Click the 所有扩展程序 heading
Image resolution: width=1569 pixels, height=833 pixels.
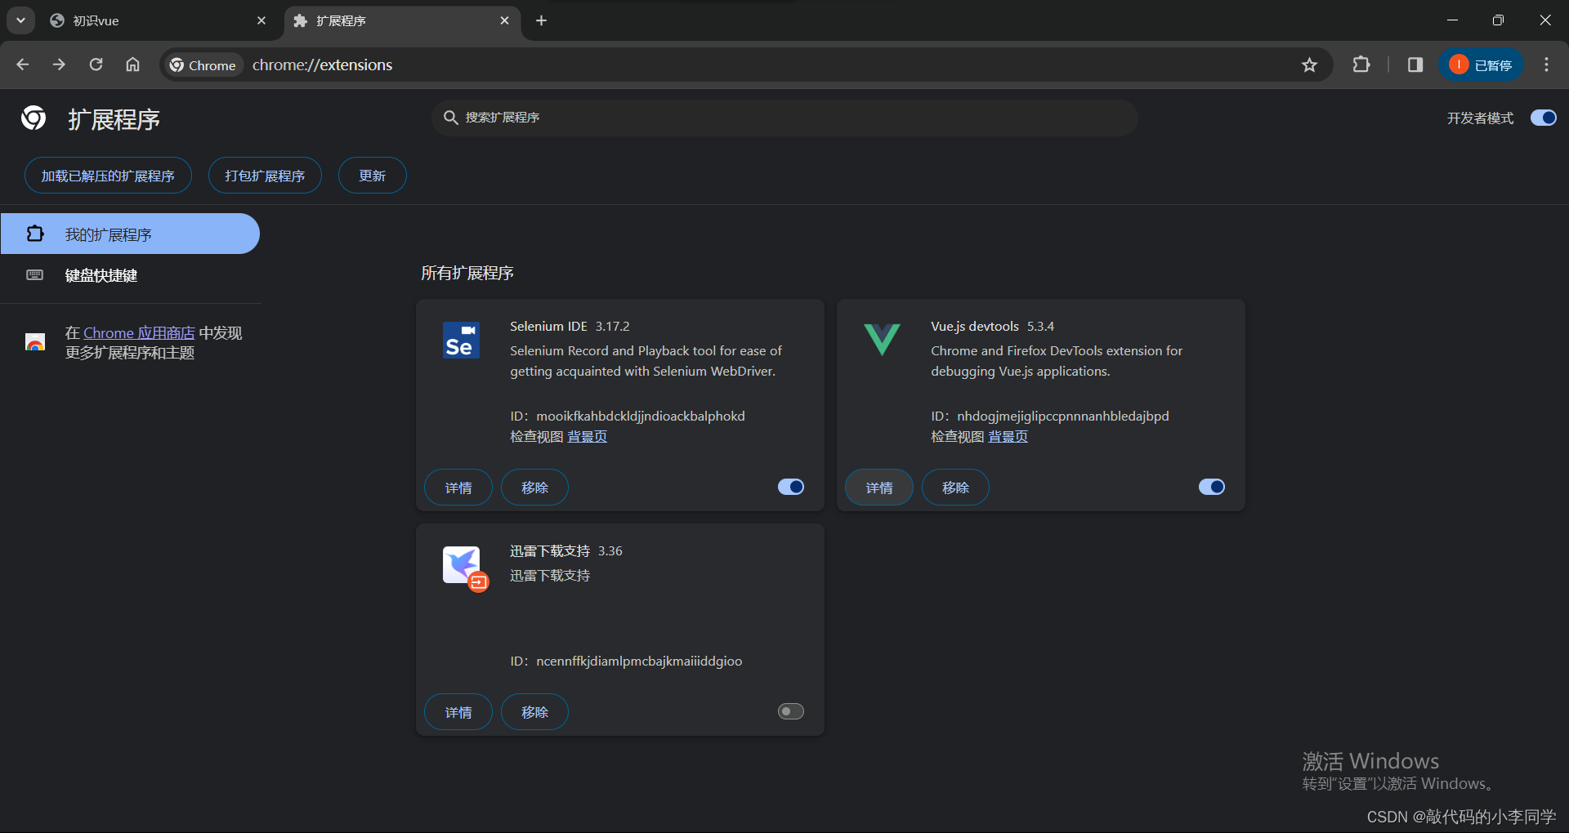click(x=467, y=274)
